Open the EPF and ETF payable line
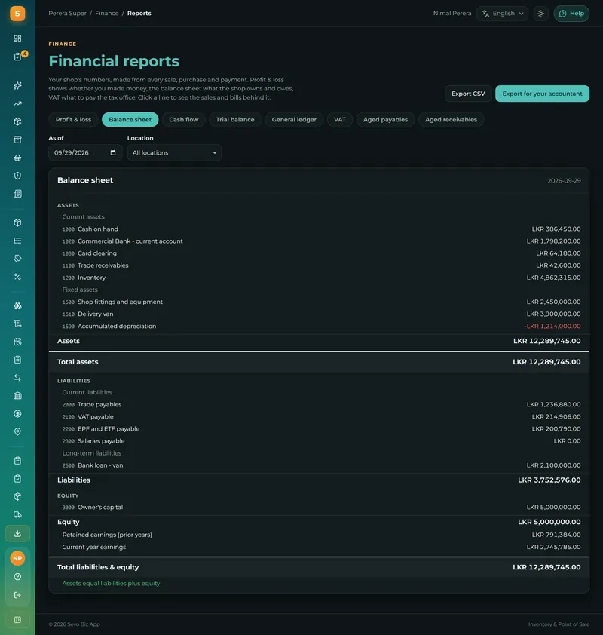603x635 pixels. pos(319,429)
